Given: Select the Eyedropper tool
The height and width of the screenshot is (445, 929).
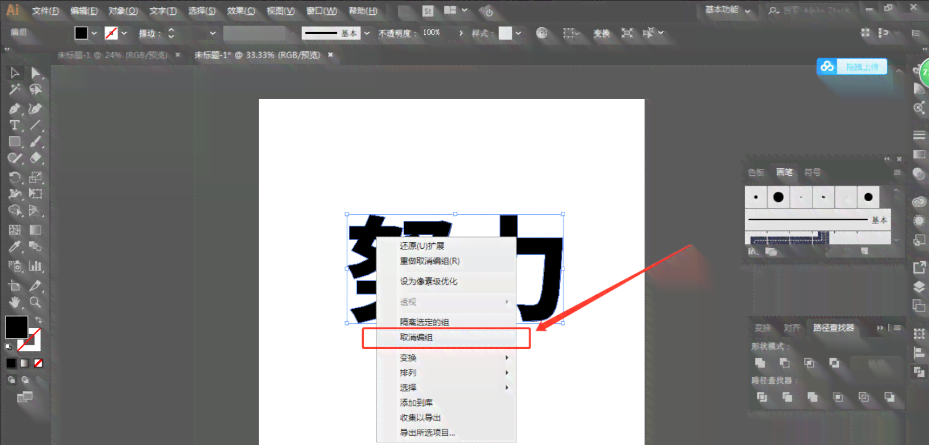Looking at the screenshot, I should pos(15,248).
